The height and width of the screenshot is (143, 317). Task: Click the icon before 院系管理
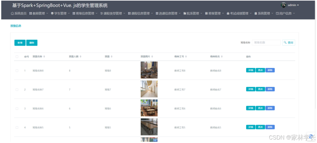(x=185, y=13)
